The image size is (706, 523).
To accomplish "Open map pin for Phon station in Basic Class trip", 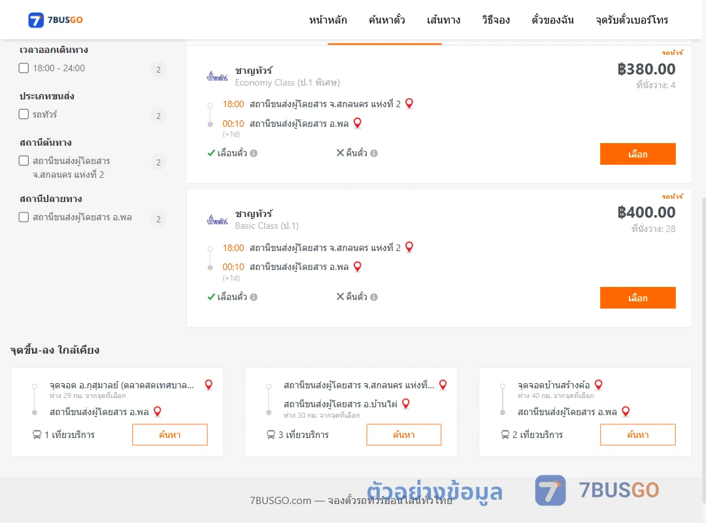I will pyautogui.click(x=358, y=267).
